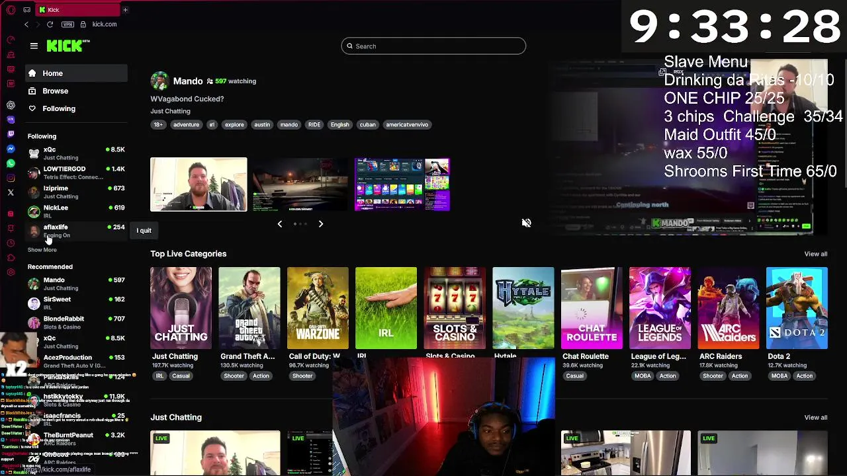Select the adventure tag
Screen dimensions: 847x476
click(x=186, y=124)
